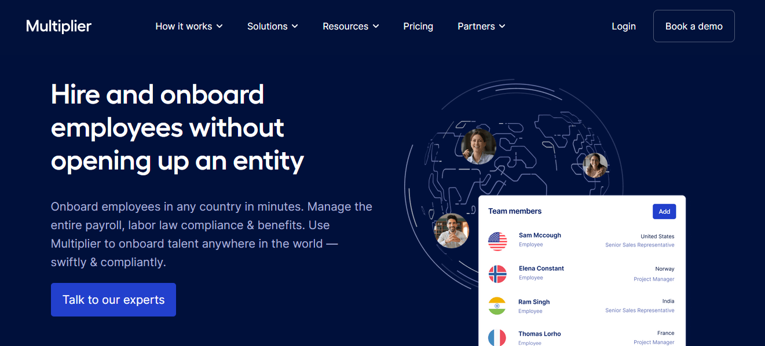This screenshot has height=346, width=765.
Task: Go to the Pricing page
Action: click(418, 26)
